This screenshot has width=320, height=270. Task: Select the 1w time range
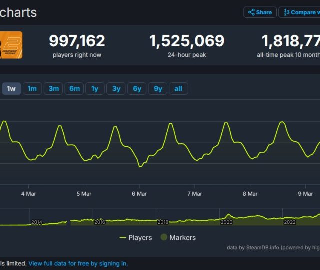point(11,89)
